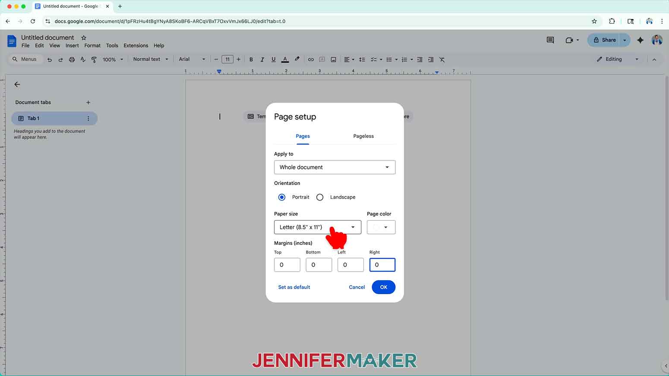Viewport: 669px width, 376px height.
Task: Open the line and paragraph spacing icon
Action: click(362, 60)
